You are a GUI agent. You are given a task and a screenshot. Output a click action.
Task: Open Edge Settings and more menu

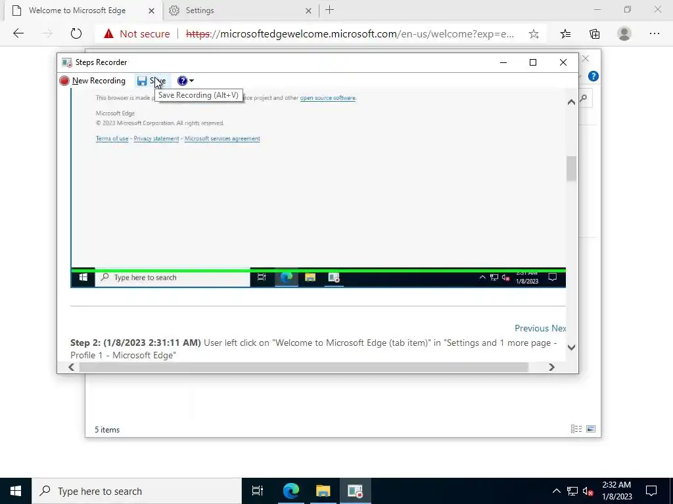655,33
